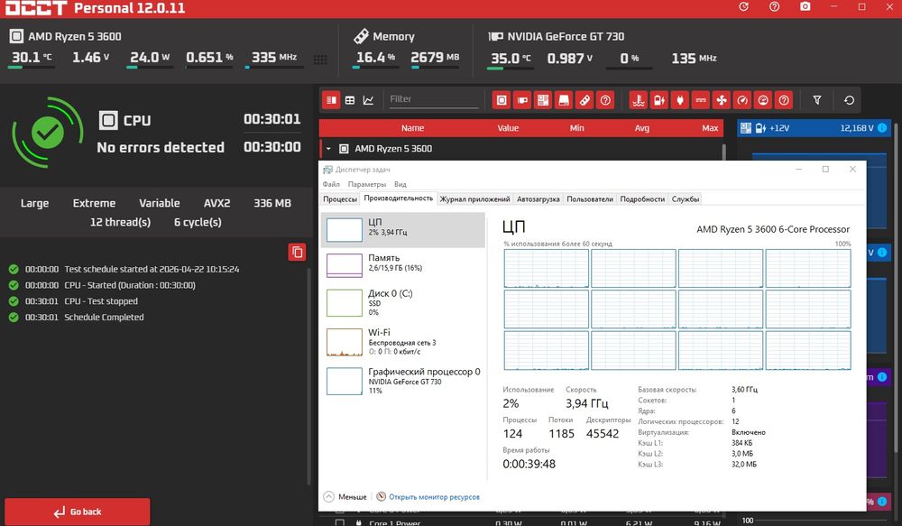
Task: Switch to the Службы tab
Action: pos(686,199)
